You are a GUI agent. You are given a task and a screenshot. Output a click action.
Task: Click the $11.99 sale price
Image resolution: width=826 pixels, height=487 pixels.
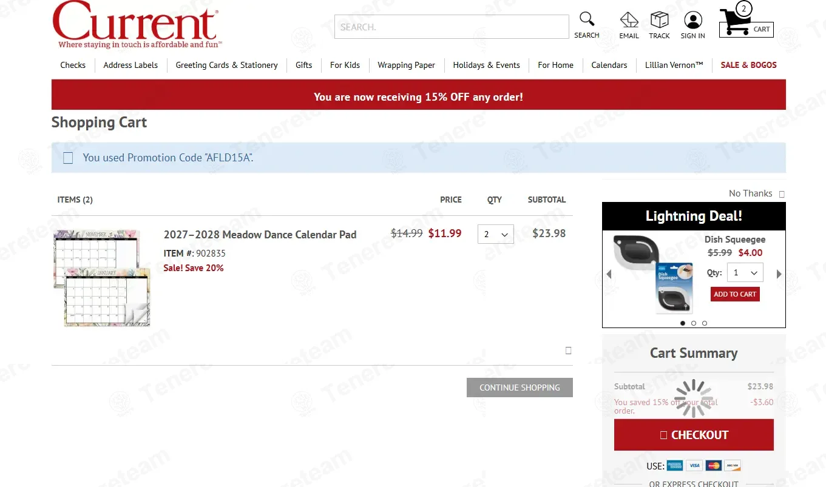[445, 233]
